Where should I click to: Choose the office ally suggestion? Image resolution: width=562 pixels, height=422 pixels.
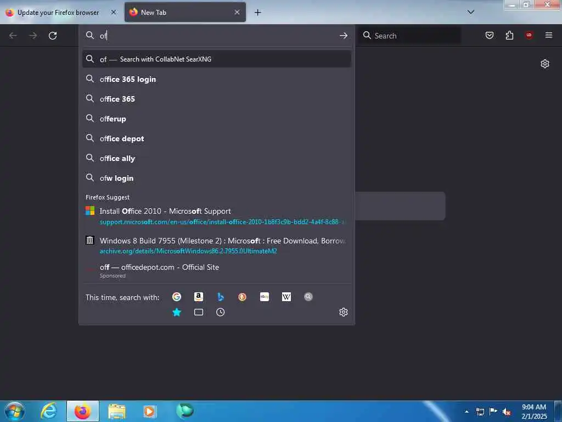point(216,158)
